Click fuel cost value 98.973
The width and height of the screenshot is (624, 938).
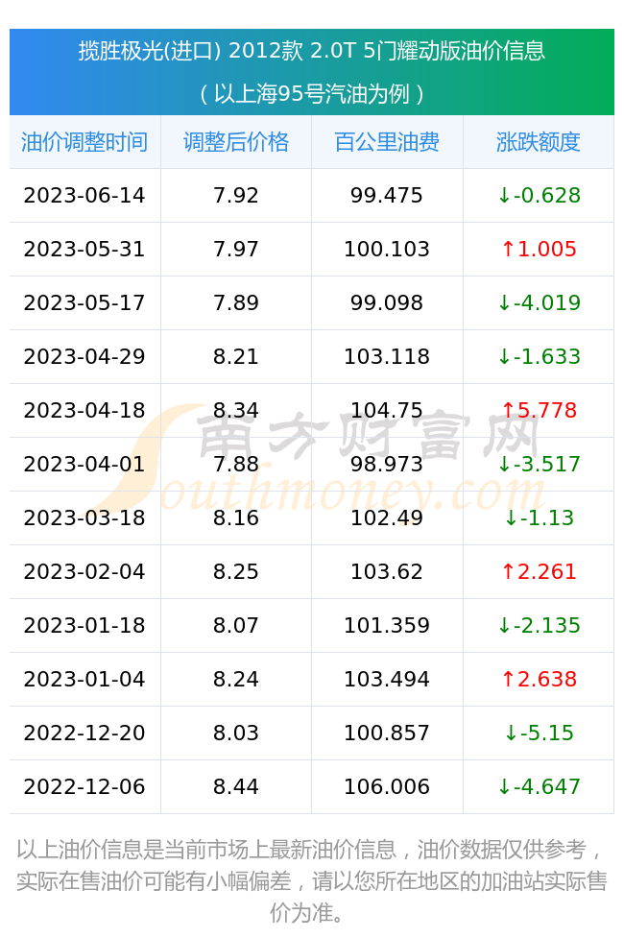pyautogui.click(x=387, y=465)
